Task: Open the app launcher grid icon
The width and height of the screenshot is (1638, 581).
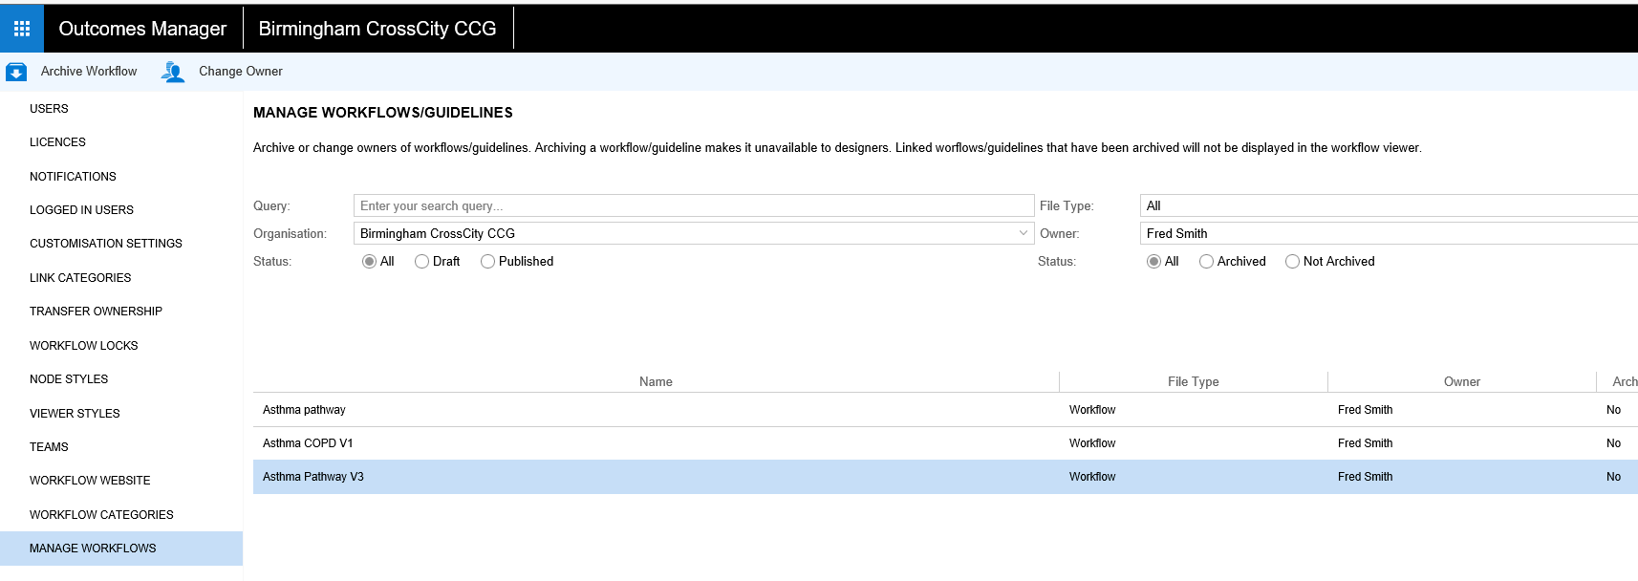Action: (21, 29)
